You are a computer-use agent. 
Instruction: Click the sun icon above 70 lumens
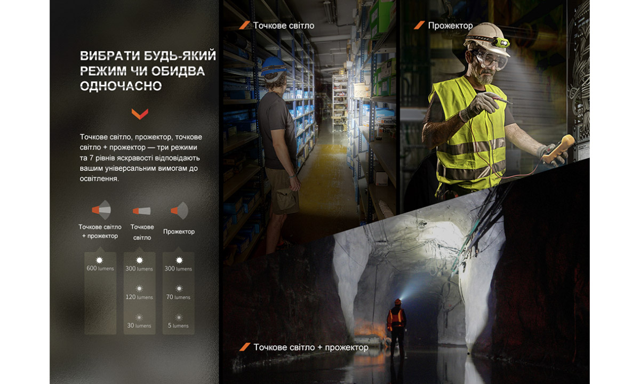(179, 289)
